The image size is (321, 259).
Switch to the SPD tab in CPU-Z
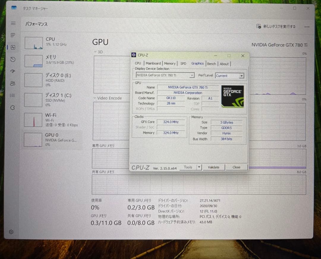(x=183, y=63)
